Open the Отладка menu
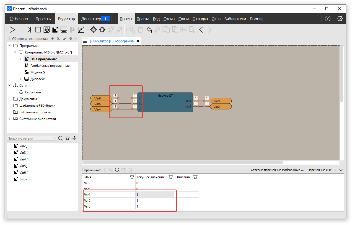The width and height of the screenshot is (352, 225). [200, 19]
